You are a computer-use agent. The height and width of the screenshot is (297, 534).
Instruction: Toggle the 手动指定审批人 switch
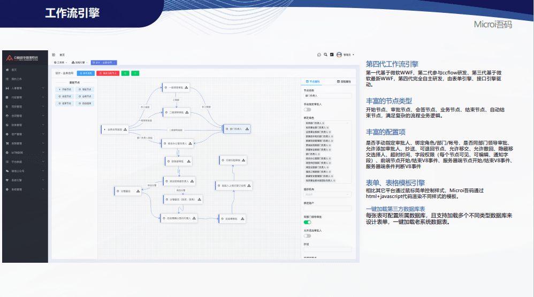coord(308,110)
